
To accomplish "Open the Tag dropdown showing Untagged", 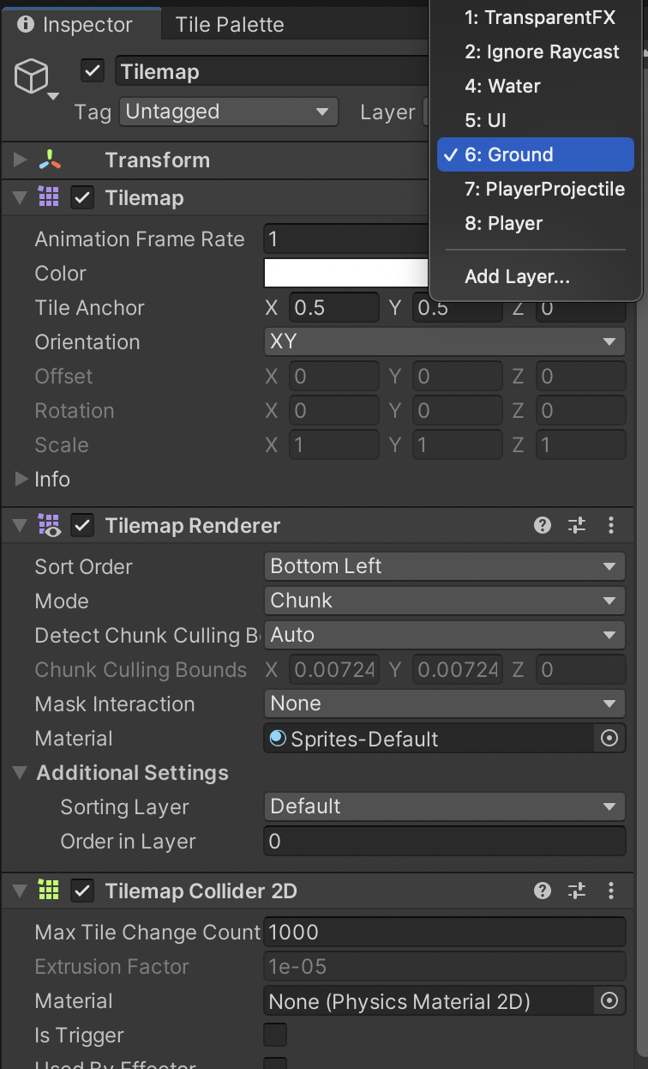I will point(227,112).
